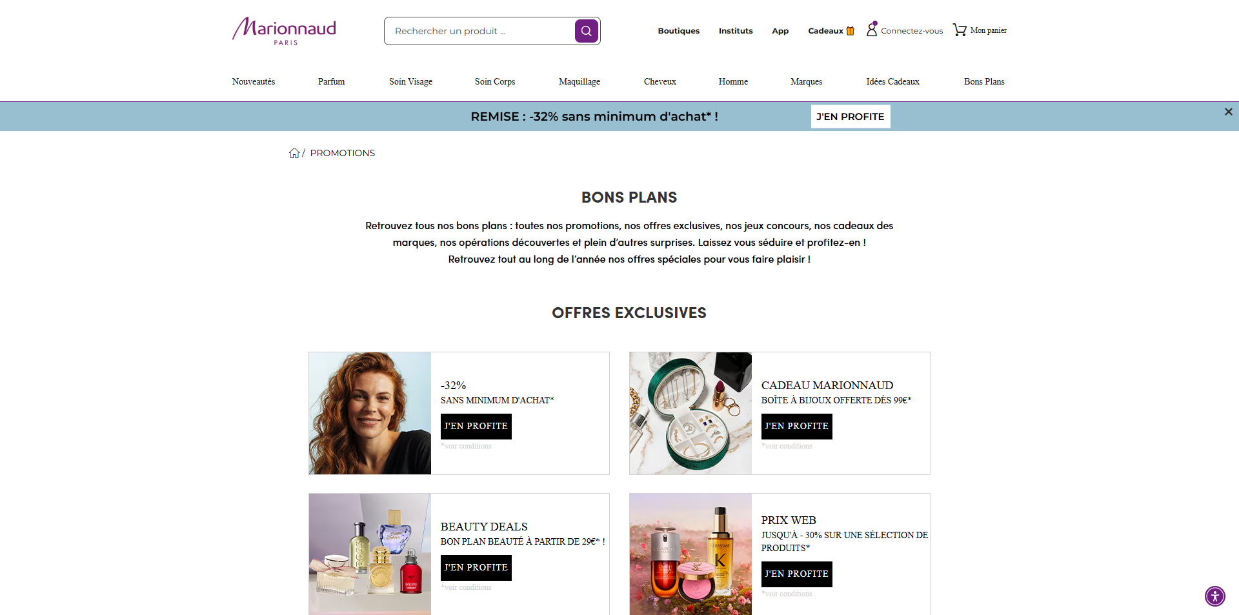Click the perfume bottles Beauty Deals image

(x=370, y=554)
